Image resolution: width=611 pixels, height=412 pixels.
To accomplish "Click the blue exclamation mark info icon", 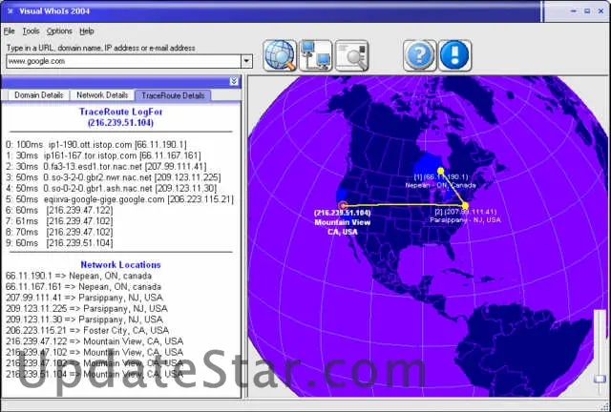I will point(454,55).
